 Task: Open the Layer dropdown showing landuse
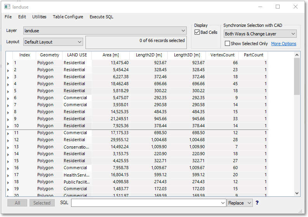105,31
